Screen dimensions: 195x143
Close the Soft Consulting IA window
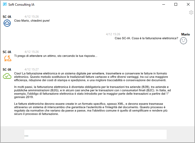pyautogui.click(x=188, y=5)
